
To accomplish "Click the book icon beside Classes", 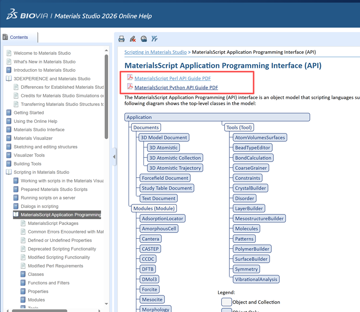I will [x=23, y=274].
